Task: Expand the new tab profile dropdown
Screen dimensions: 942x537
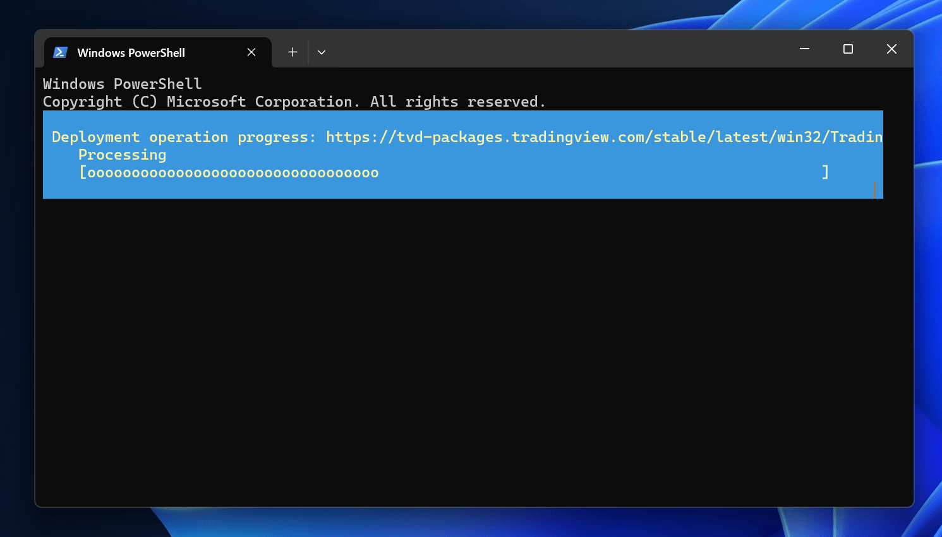Action: pyautogui.click(x=322, y=52)
